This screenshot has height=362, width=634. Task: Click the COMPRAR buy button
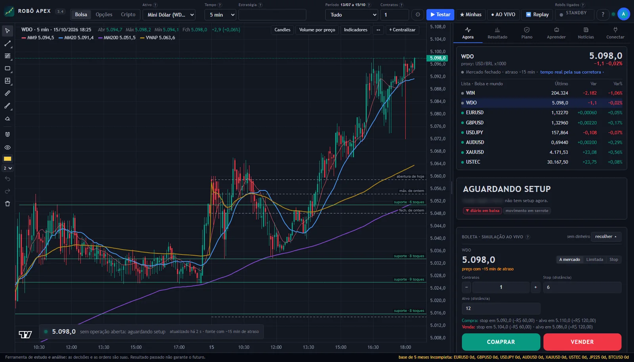coord(501,342)
